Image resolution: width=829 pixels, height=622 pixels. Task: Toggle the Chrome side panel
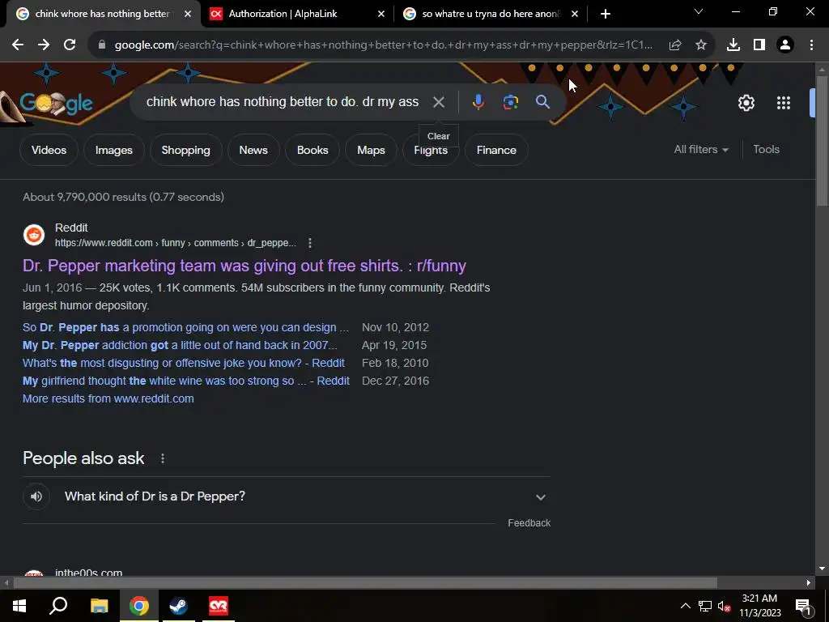pos(759,45)
